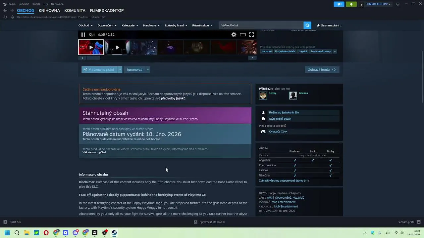Click the help question mark
The image size is (424, 238).
click(x=361, y=4)
